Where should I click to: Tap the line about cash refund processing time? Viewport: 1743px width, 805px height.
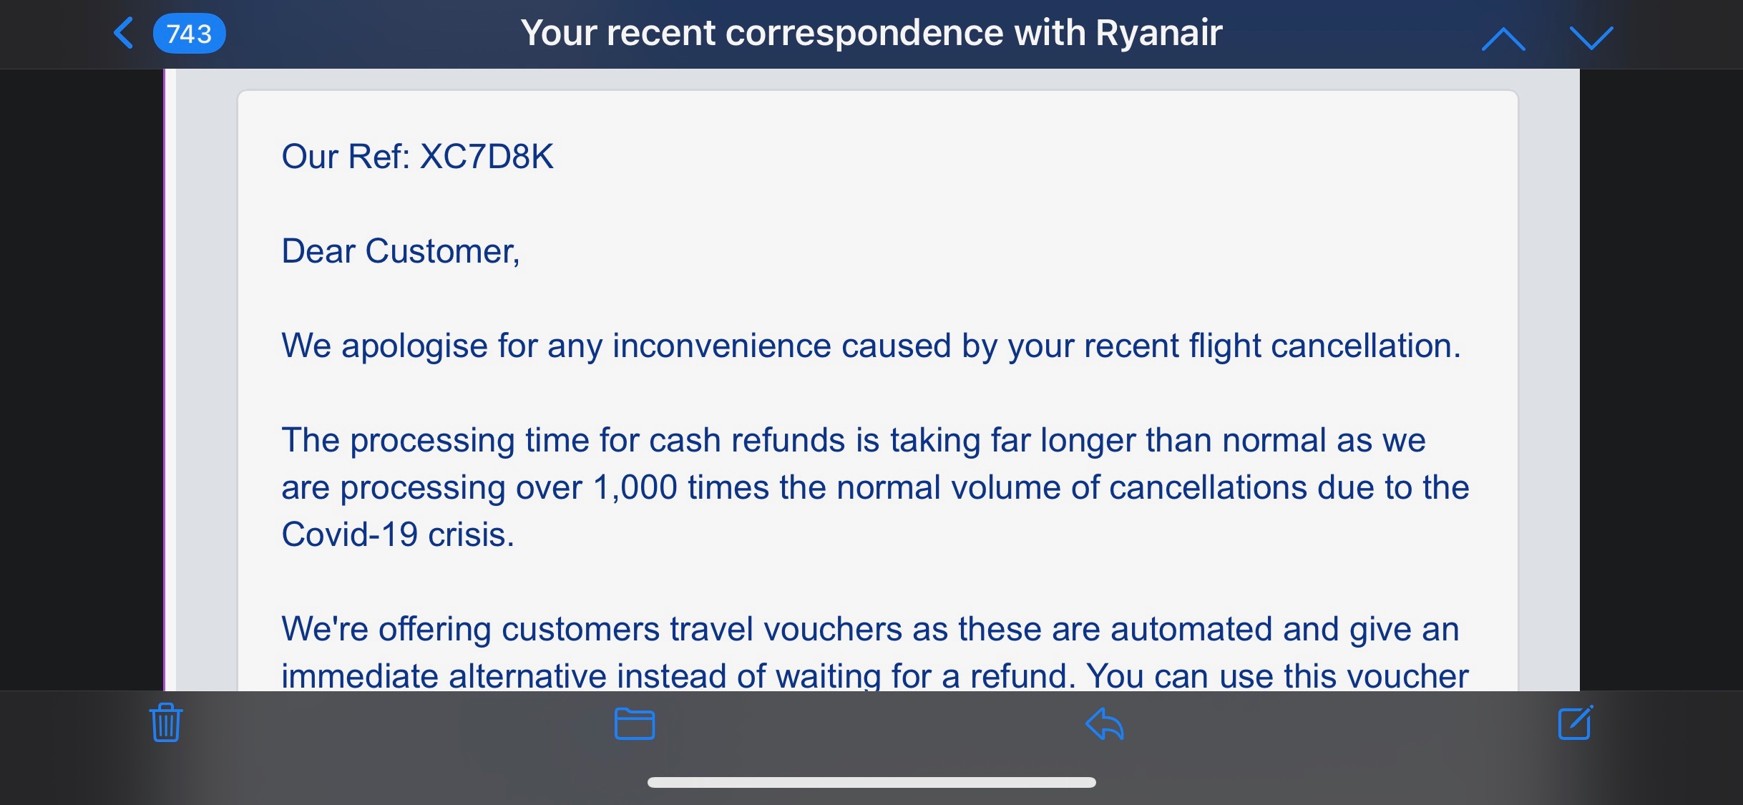853,440
